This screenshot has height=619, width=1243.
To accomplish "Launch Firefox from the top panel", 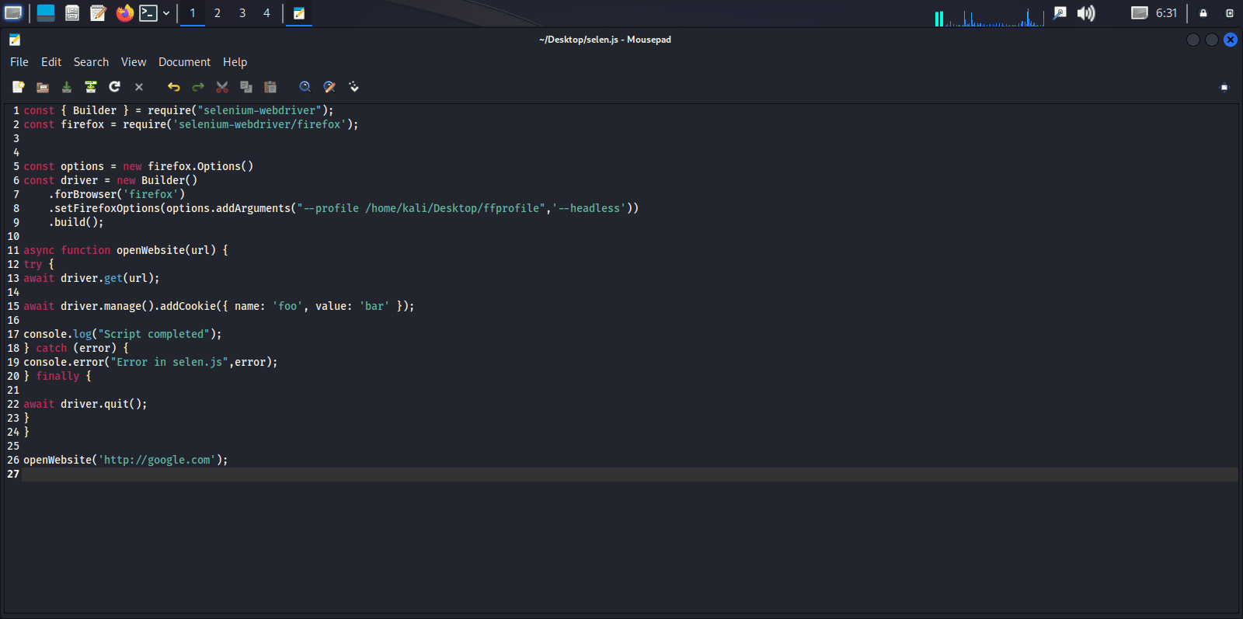I will 124,13.
